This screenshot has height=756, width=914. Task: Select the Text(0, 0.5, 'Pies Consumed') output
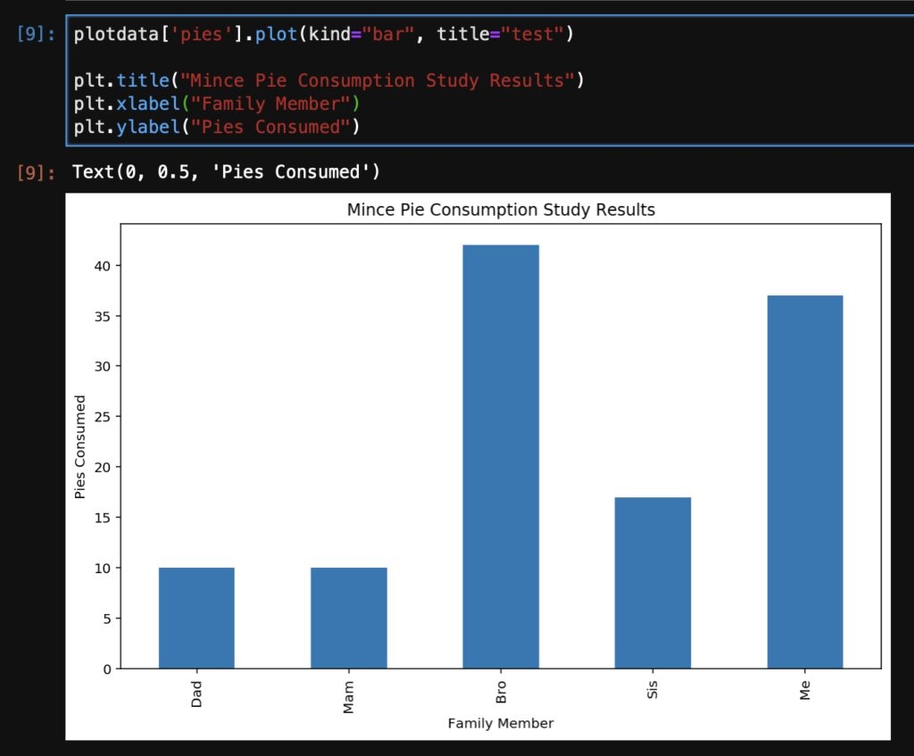(226, 171)
